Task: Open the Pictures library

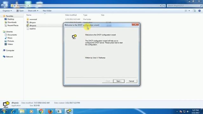Action: 10,41
